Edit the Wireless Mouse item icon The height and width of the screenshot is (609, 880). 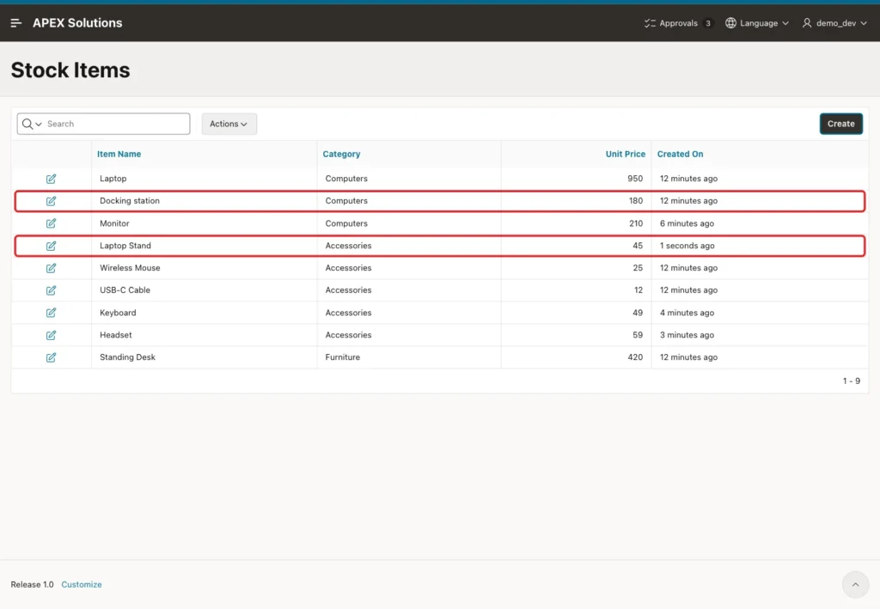coord(51,268)
